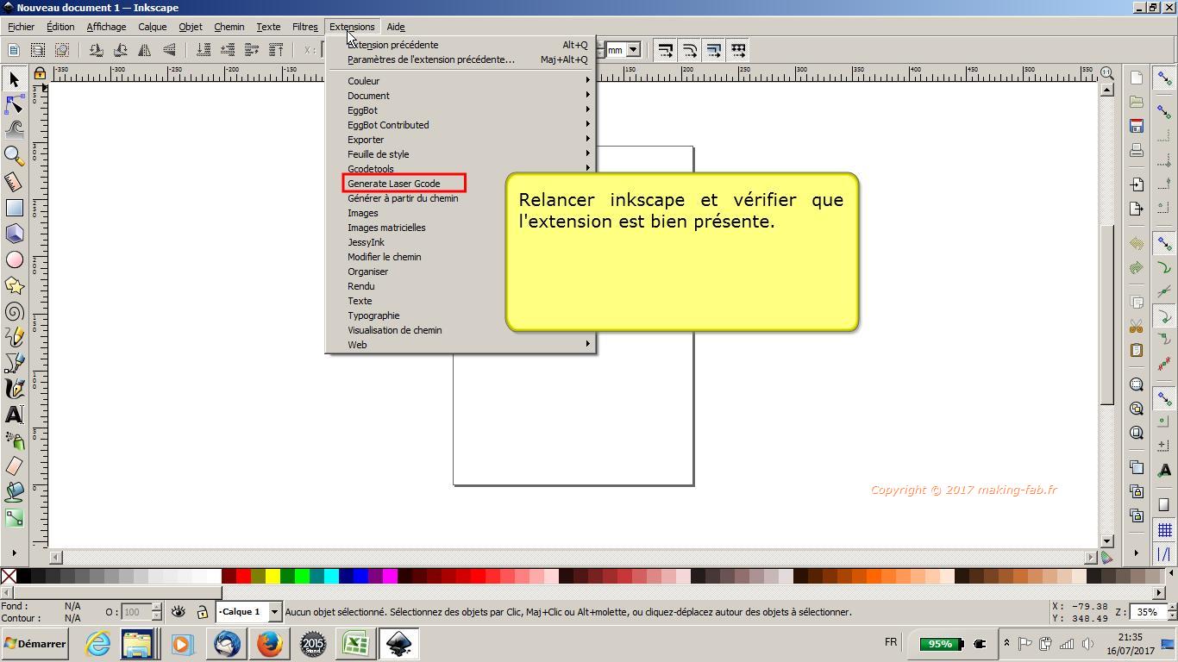This screenshot has height=662, width=1178.
Task: Select the Spiral tool
Action: point(14,311)
